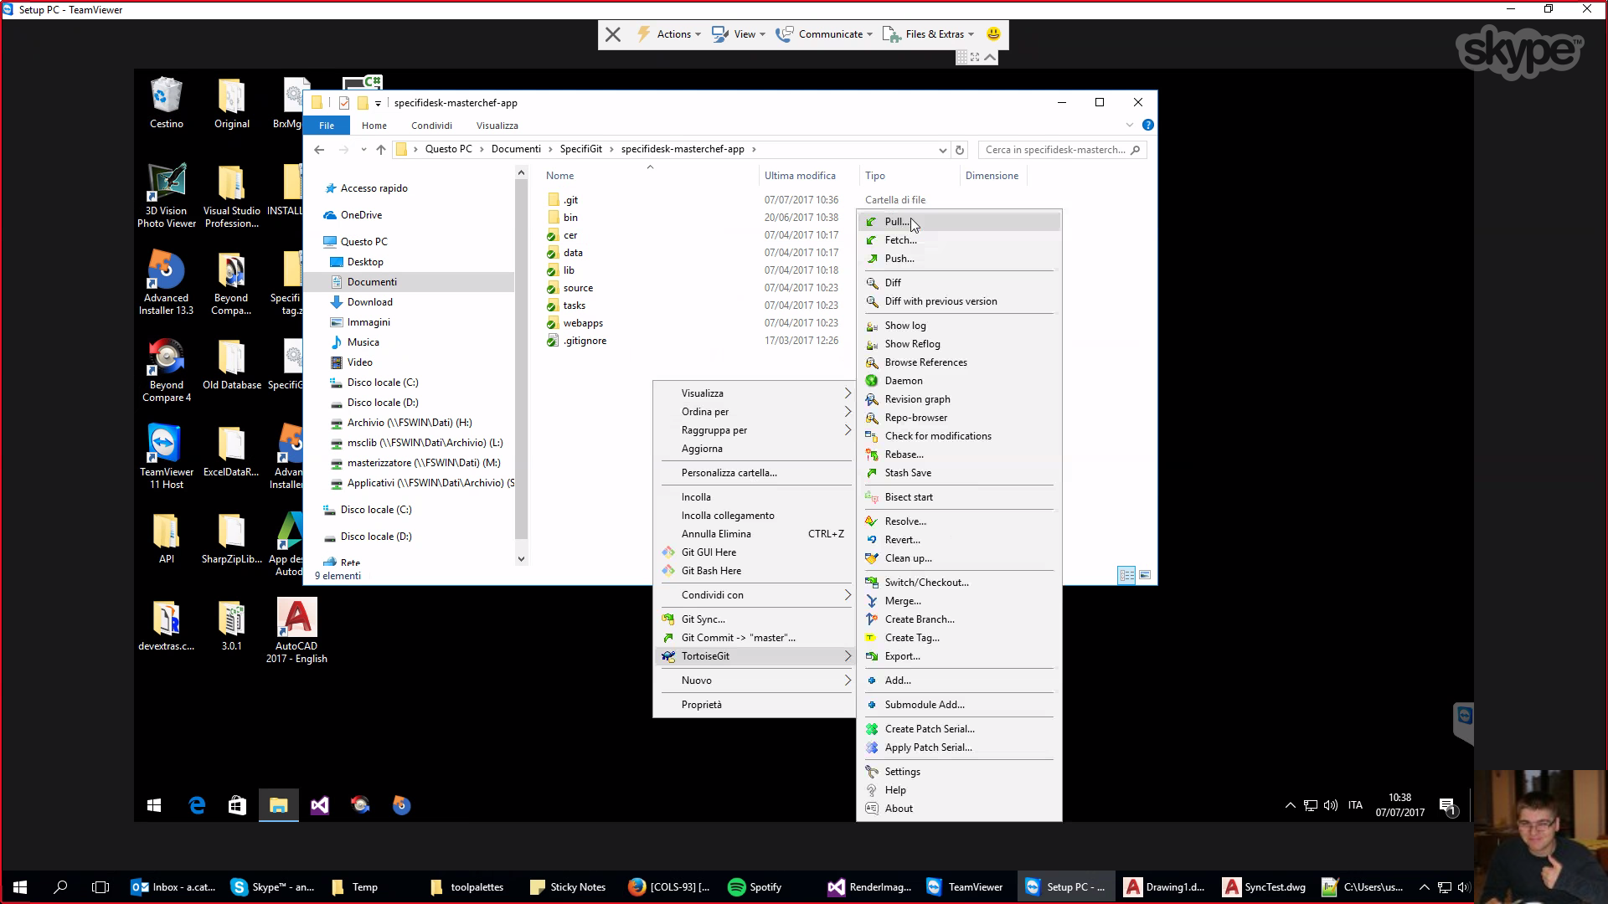
Task: Open the Visualizza ribbon tab
Action: [x=497, y=126]
